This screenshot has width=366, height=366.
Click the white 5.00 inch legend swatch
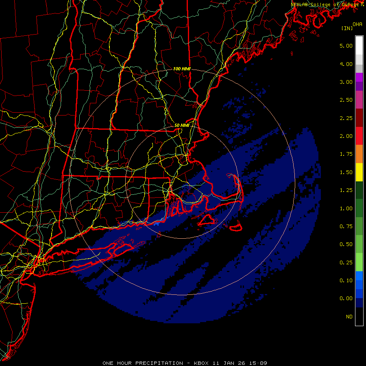pos(359,45)
